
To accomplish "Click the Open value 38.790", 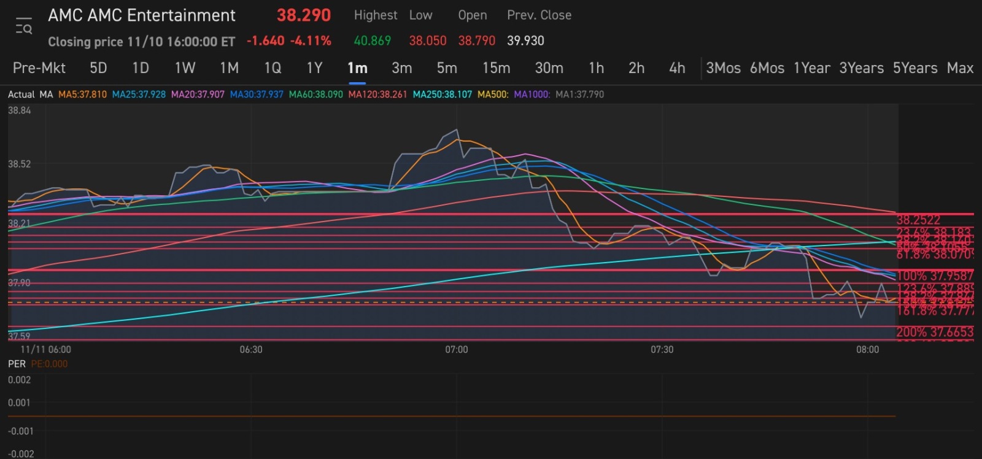I will (477, 40).
